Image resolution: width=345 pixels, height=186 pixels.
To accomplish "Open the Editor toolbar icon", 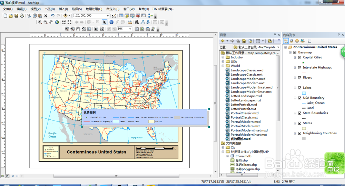I will pyautogui.click(x=114, y=16).
